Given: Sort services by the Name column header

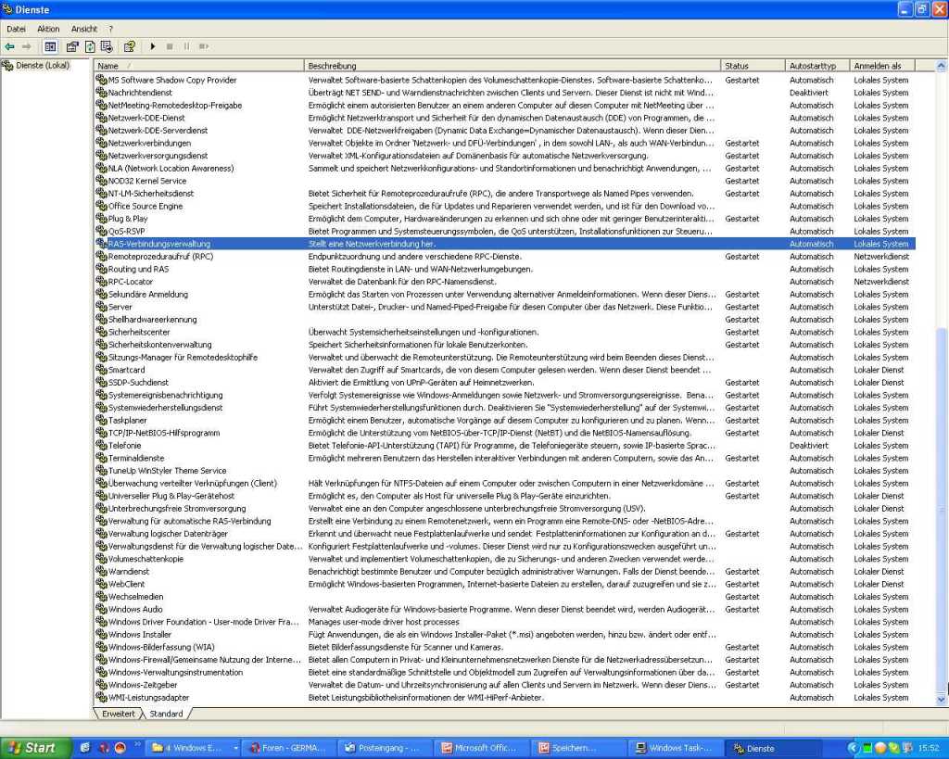Looking at the screenshot, I should click(198, 66).
